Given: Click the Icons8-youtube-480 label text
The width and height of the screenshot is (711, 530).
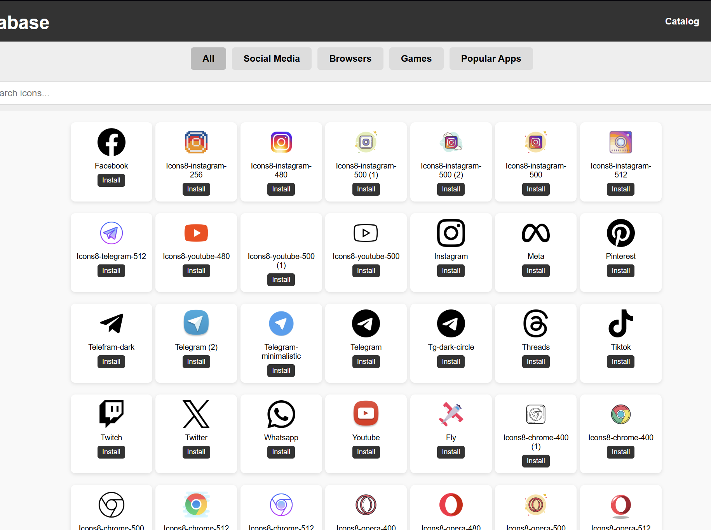Looking at the screenshot, I should [196, 256].
